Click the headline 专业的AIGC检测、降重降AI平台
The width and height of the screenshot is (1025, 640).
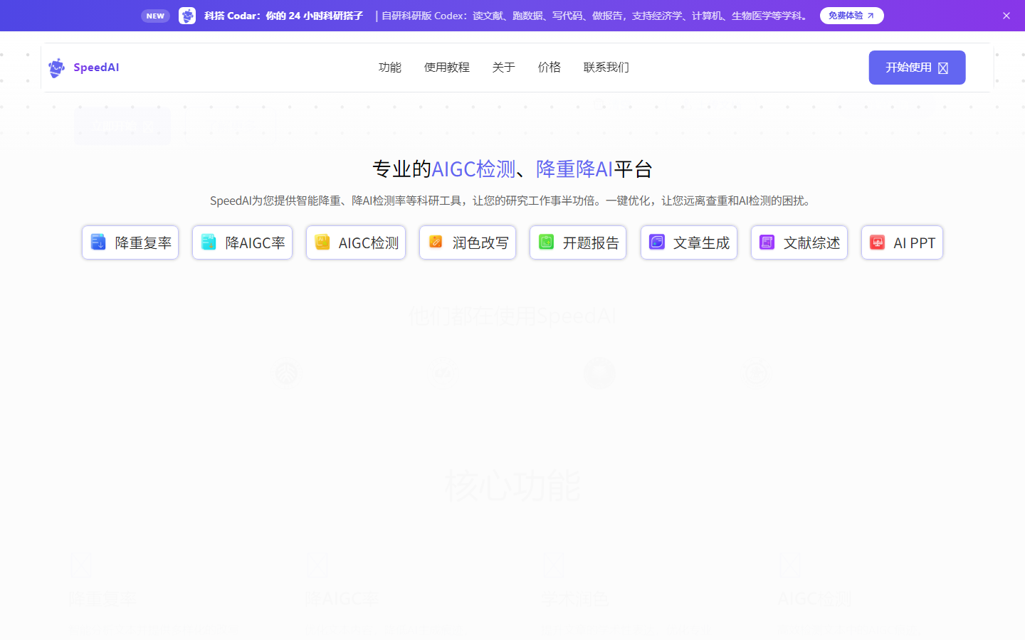click(x=512, y=169)
